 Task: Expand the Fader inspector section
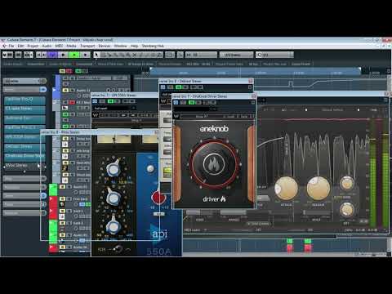pos(24,204)
